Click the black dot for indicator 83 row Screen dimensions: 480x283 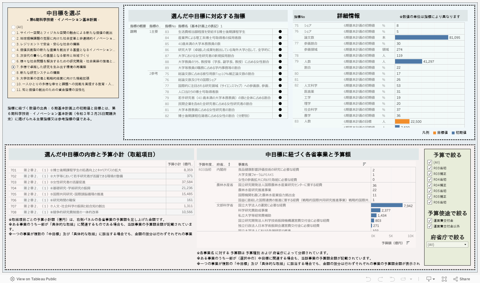[x=280, y=32]
